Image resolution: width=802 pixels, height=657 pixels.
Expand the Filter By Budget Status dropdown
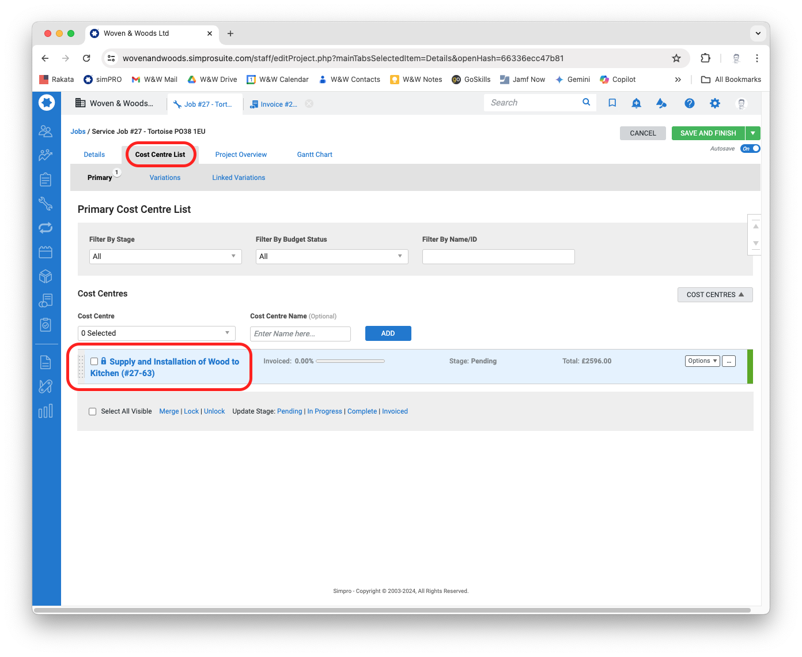[332, 257]
